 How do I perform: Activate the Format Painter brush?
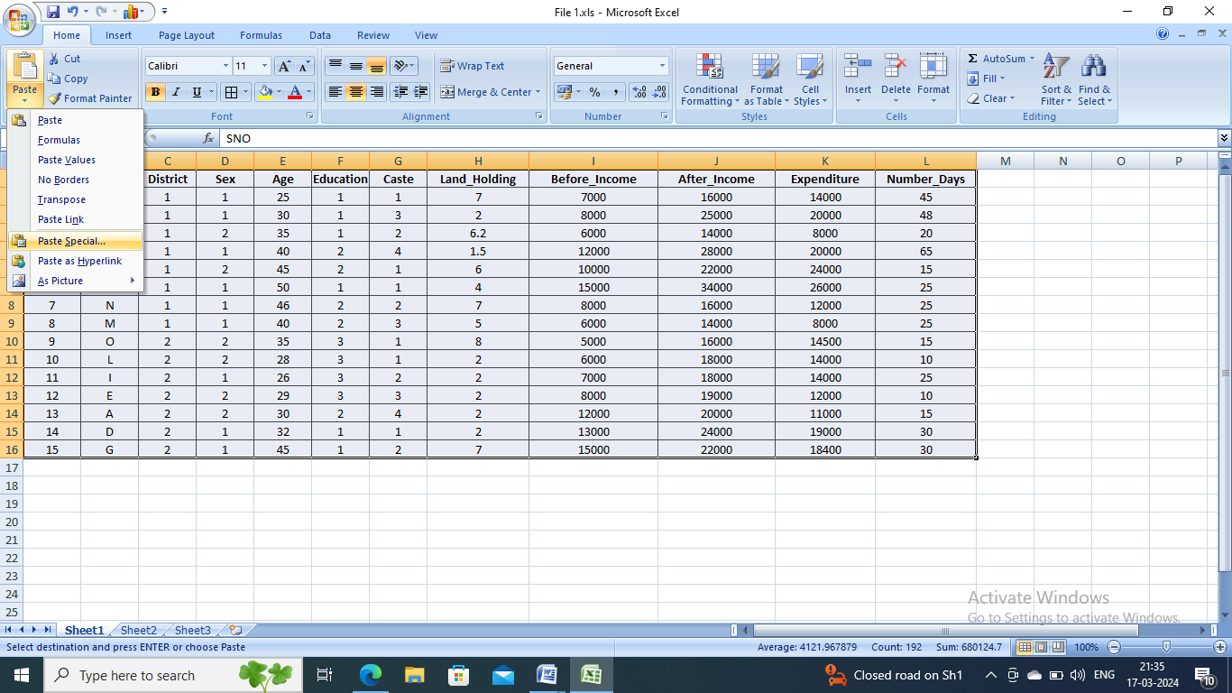[90, 98]
